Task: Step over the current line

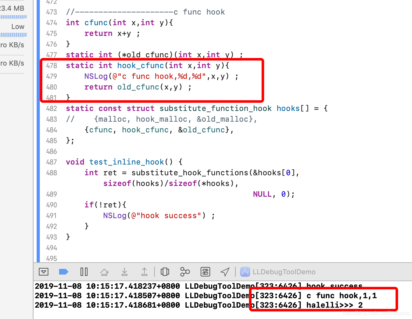Action: coord(104,272)
